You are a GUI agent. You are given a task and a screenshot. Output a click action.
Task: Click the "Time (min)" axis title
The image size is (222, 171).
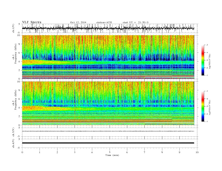[112, 155]
